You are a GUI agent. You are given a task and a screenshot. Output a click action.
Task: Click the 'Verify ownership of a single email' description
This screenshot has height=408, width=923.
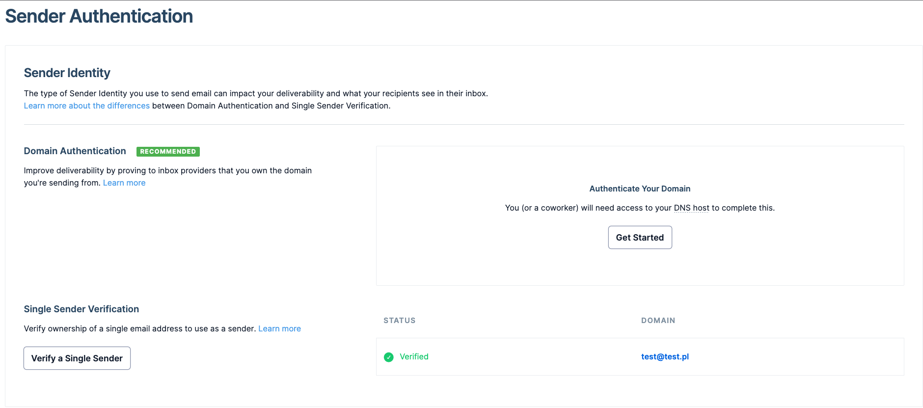140,328
